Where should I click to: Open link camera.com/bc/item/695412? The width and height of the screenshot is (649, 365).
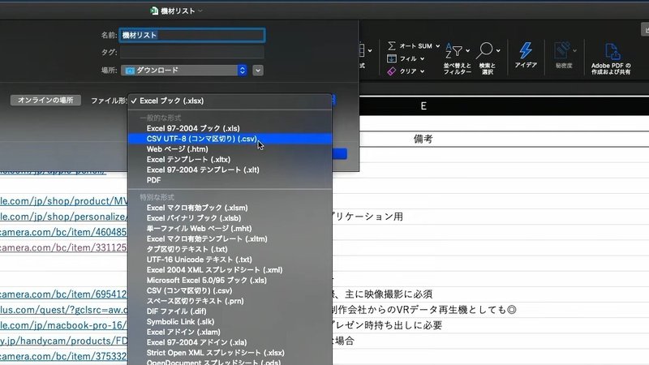point(64,294)
